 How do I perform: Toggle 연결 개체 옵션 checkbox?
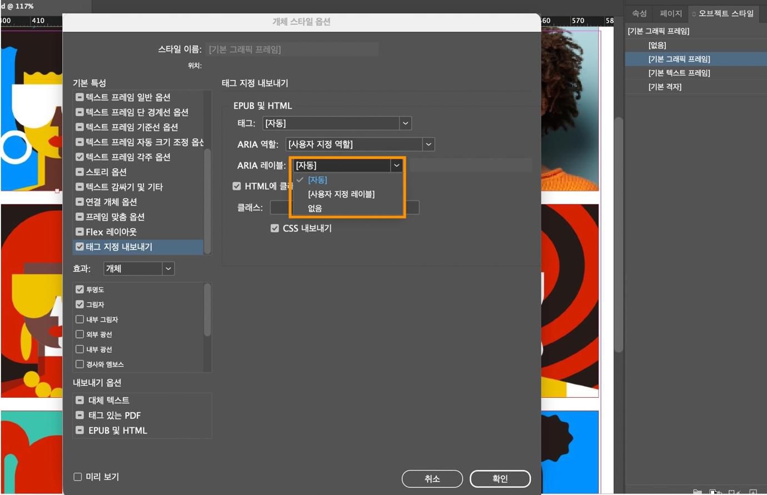click(79, 202)
